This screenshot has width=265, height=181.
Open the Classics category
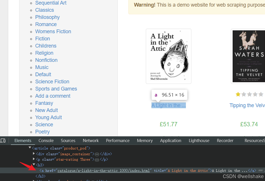(x=44, y=10)
